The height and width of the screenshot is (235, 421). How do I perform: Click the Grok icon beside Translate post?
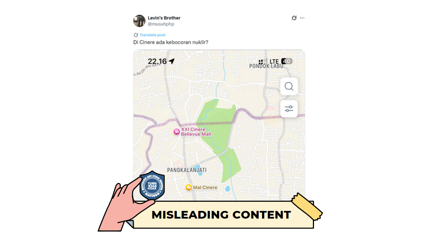(x=136, y=35)
